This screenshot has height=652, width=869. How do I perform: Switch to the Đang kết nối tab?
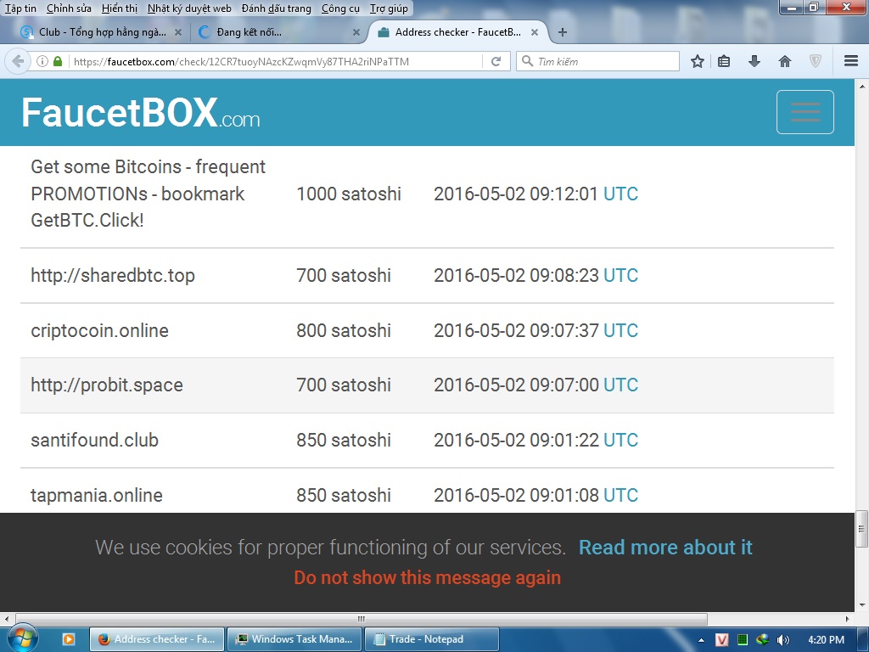click(278, 32)
